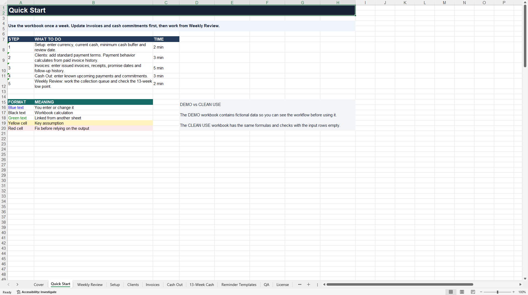Go to the next sheet tab arrow

tap(17, 285)
